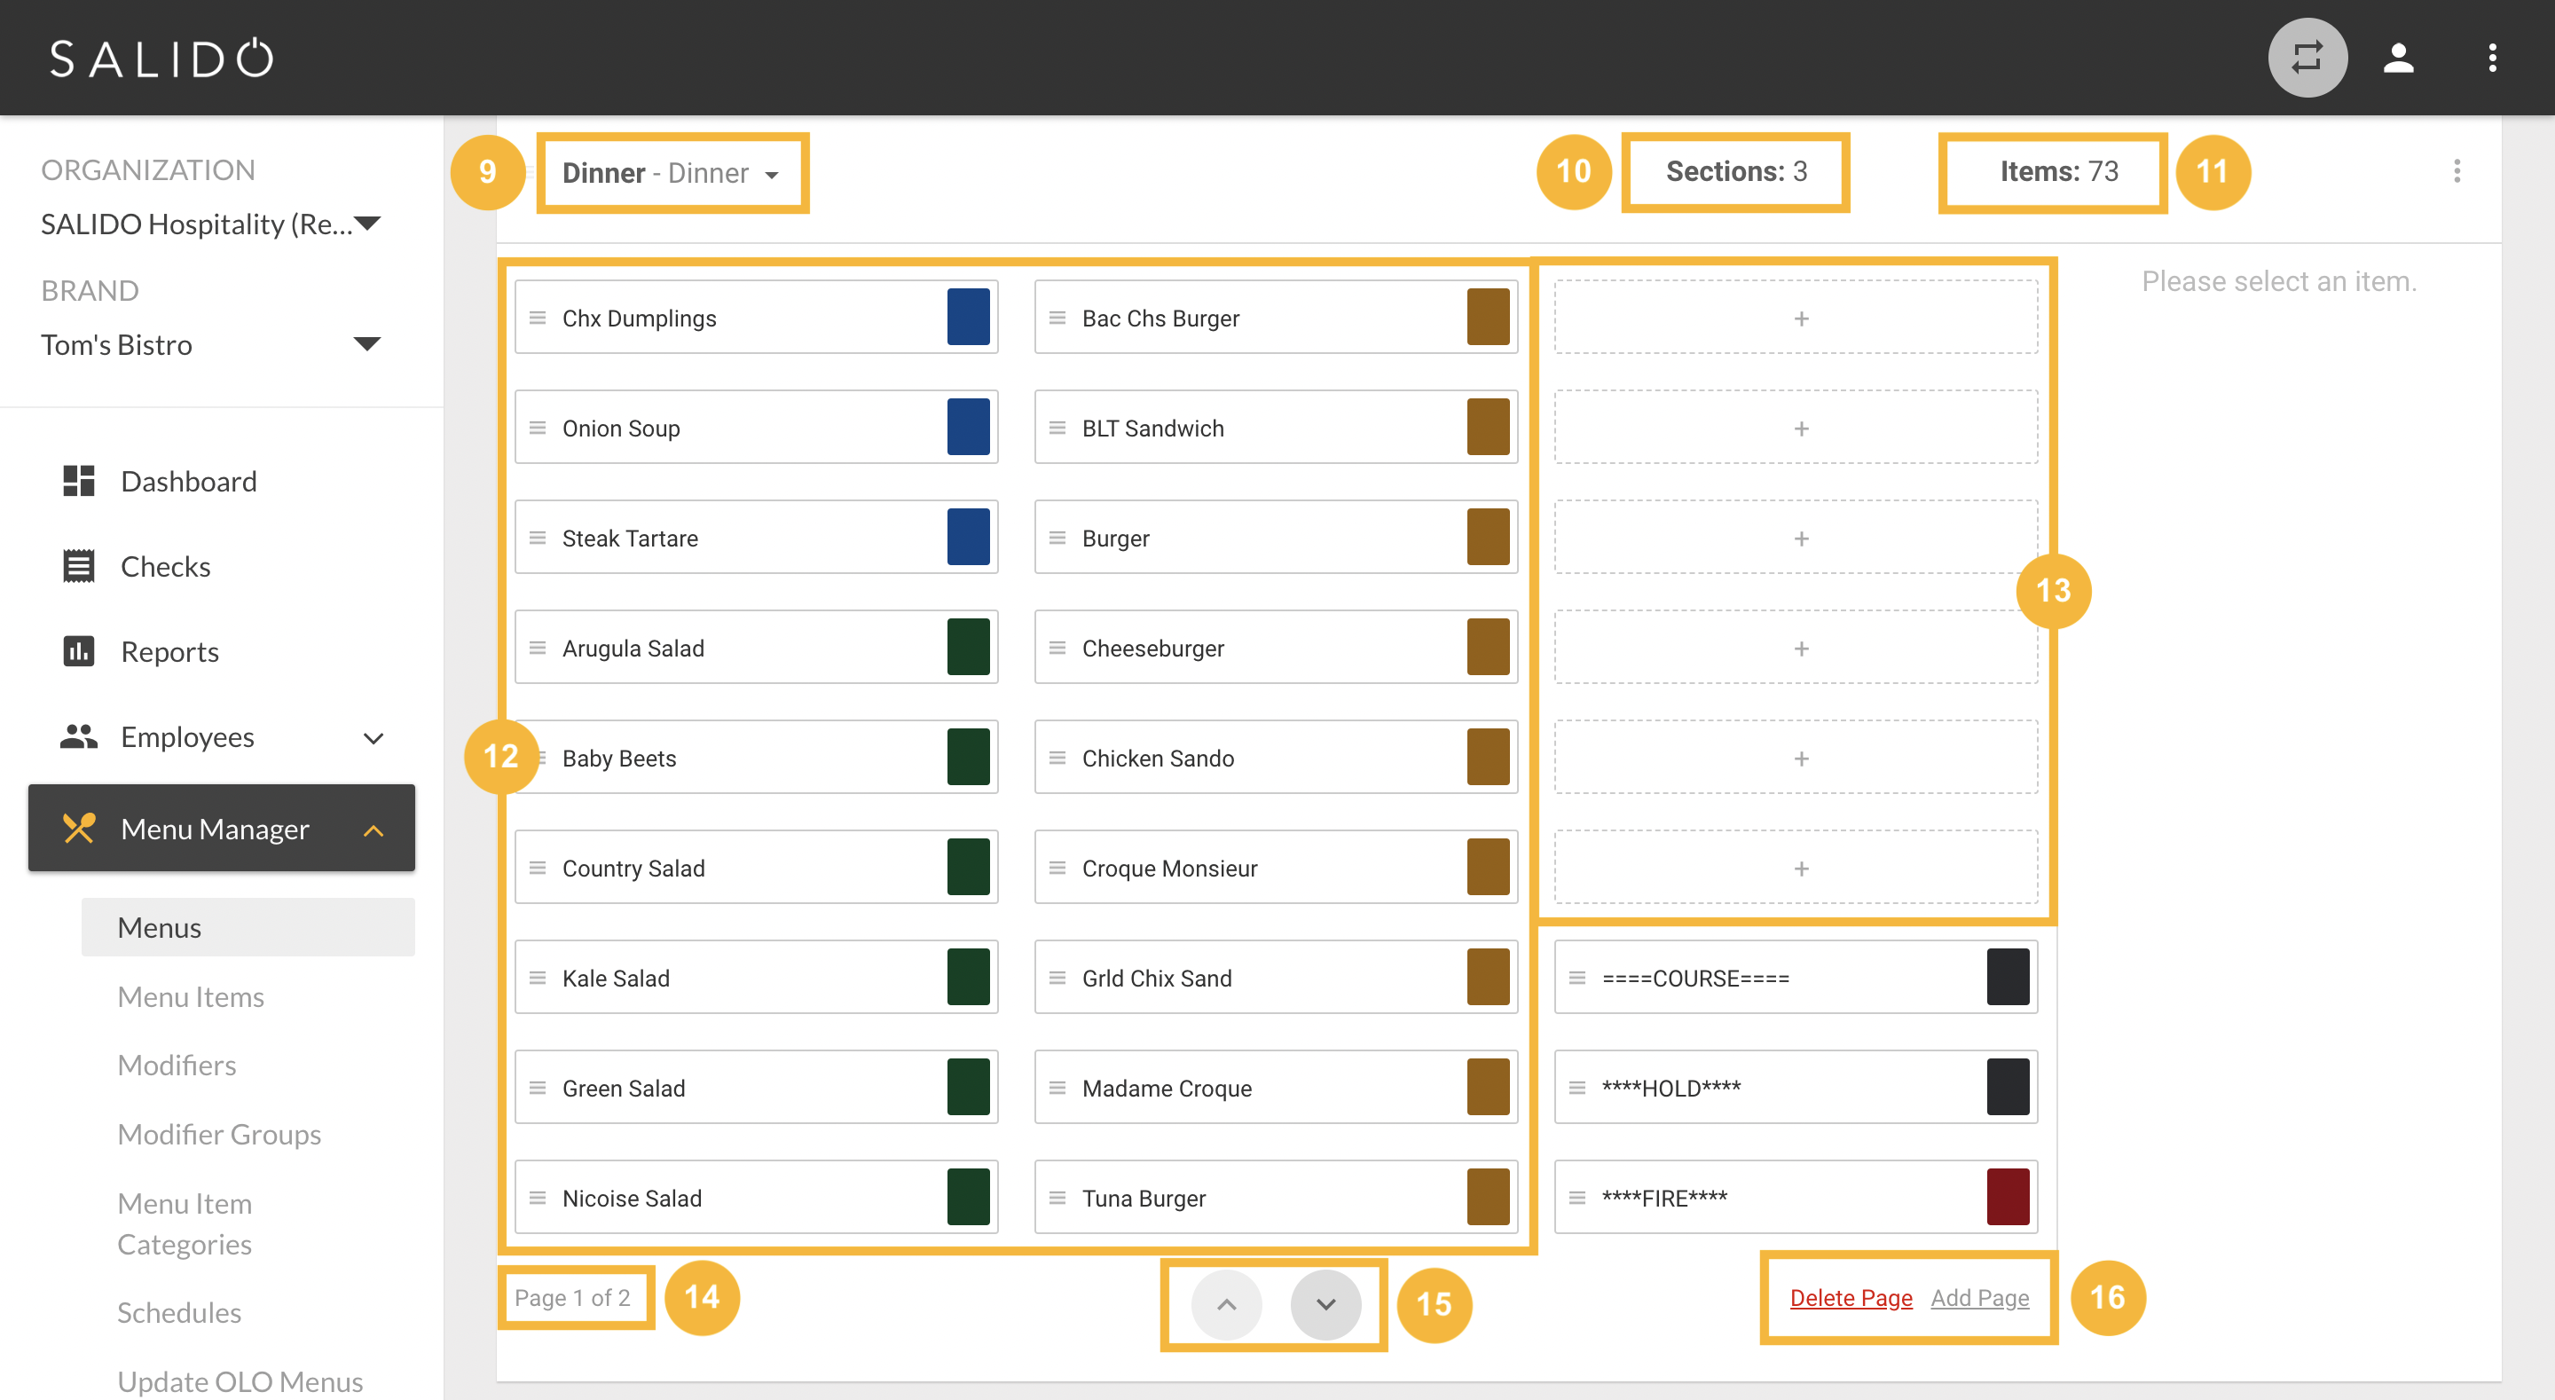Open Menu Items in sidebar
This screenshot has height=1400, width=2555.
coord(191,996)
